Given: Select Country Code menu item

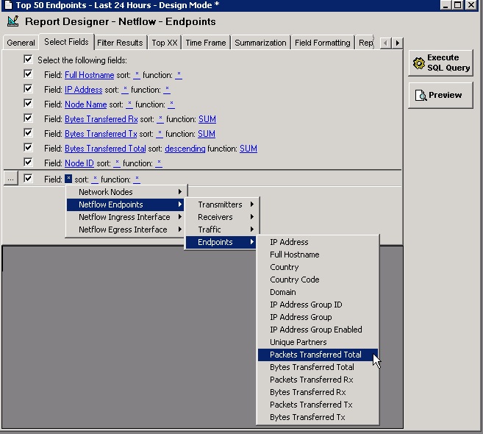Looking at the screenshot, I should click(x=318, y=280).
